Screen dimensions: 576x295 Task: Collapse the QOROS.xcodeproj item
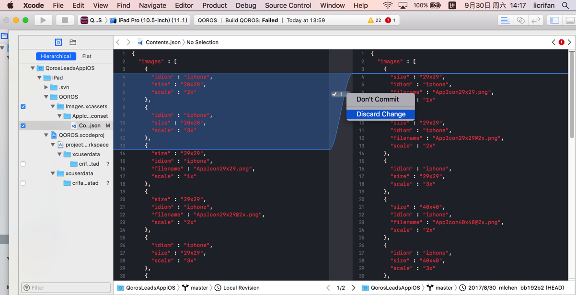[46, 135]
